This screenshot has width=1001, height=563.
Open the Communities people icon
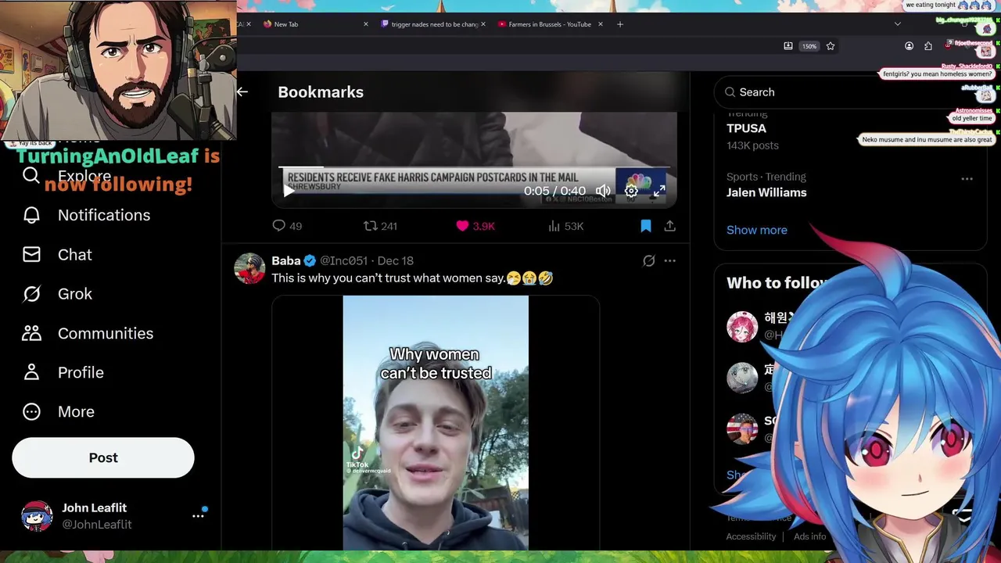tap(31, 333)
